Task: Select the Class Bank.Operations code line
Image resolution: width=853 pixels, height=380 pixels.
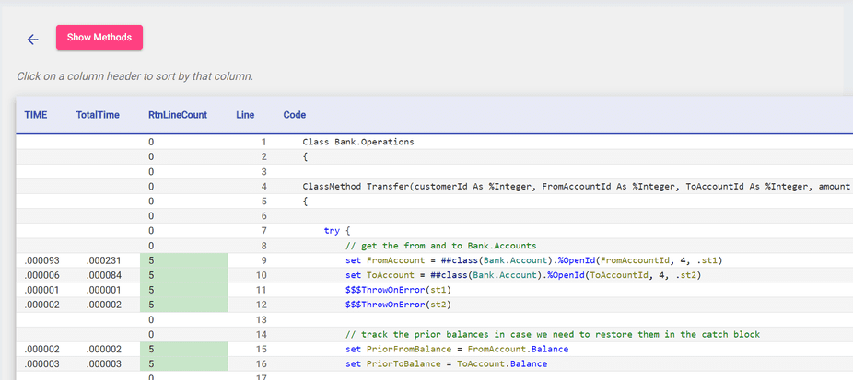Action: (x=358, y=143)
